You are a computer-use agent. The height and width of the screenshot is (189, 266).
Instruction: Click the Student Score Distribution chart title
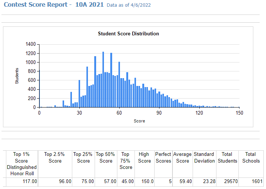coord(129,33)
